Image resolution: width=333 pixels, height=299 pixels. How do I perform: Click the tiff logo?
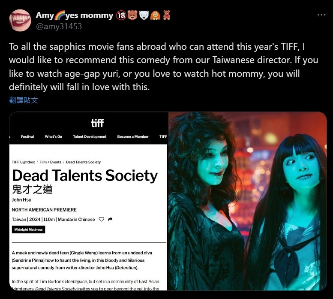click(97, 123)
